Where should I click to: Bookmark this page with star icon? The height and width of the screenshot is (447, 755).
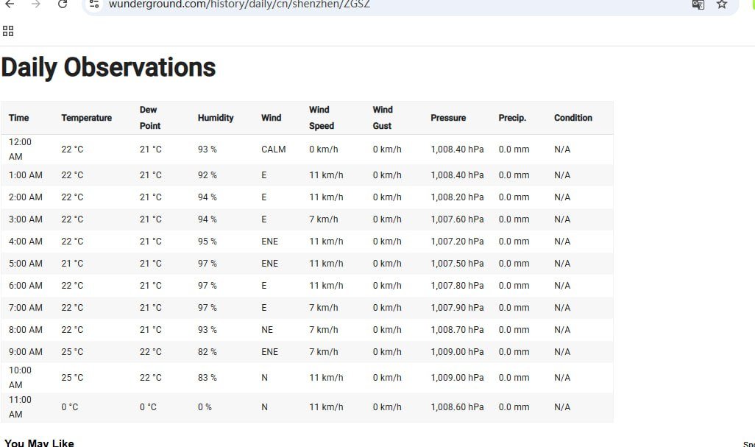721,4
